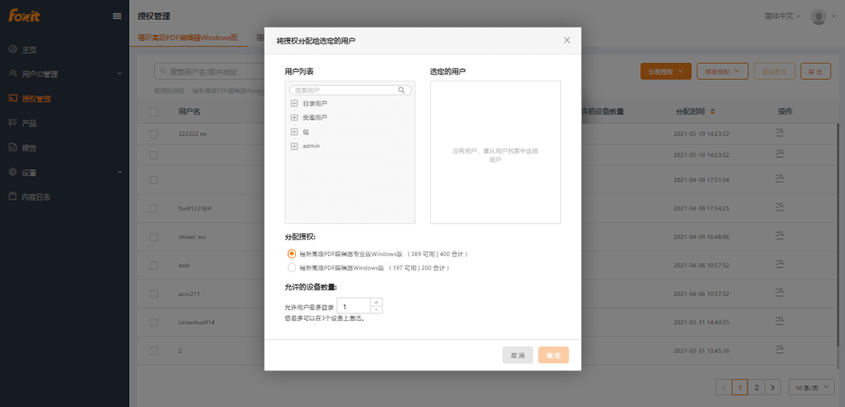Image resolution: width=845 pixels, height=407 pixels.
Task: Switch to 福昕高级PDF编辑器Windows版 tab
Action: tap(187, 38)
